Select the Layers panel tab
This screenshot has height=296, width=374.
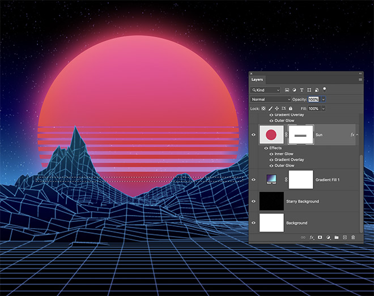click(257, 80)
